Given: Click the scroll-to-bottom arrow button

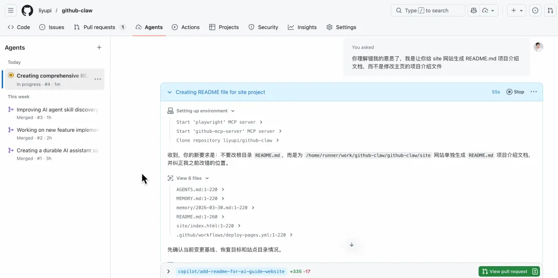Looking at the screenshot, I should tap(352, 244).
